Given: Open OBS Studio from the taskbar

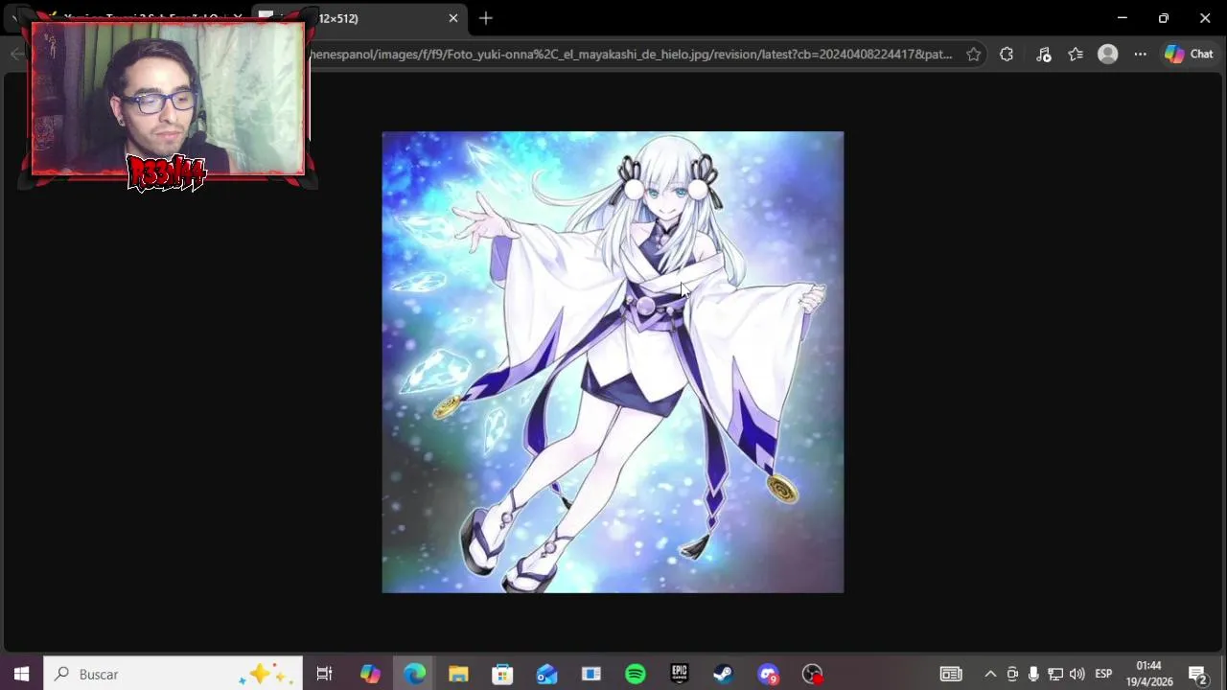Looking at the screenshot, I should click(813, 674).
